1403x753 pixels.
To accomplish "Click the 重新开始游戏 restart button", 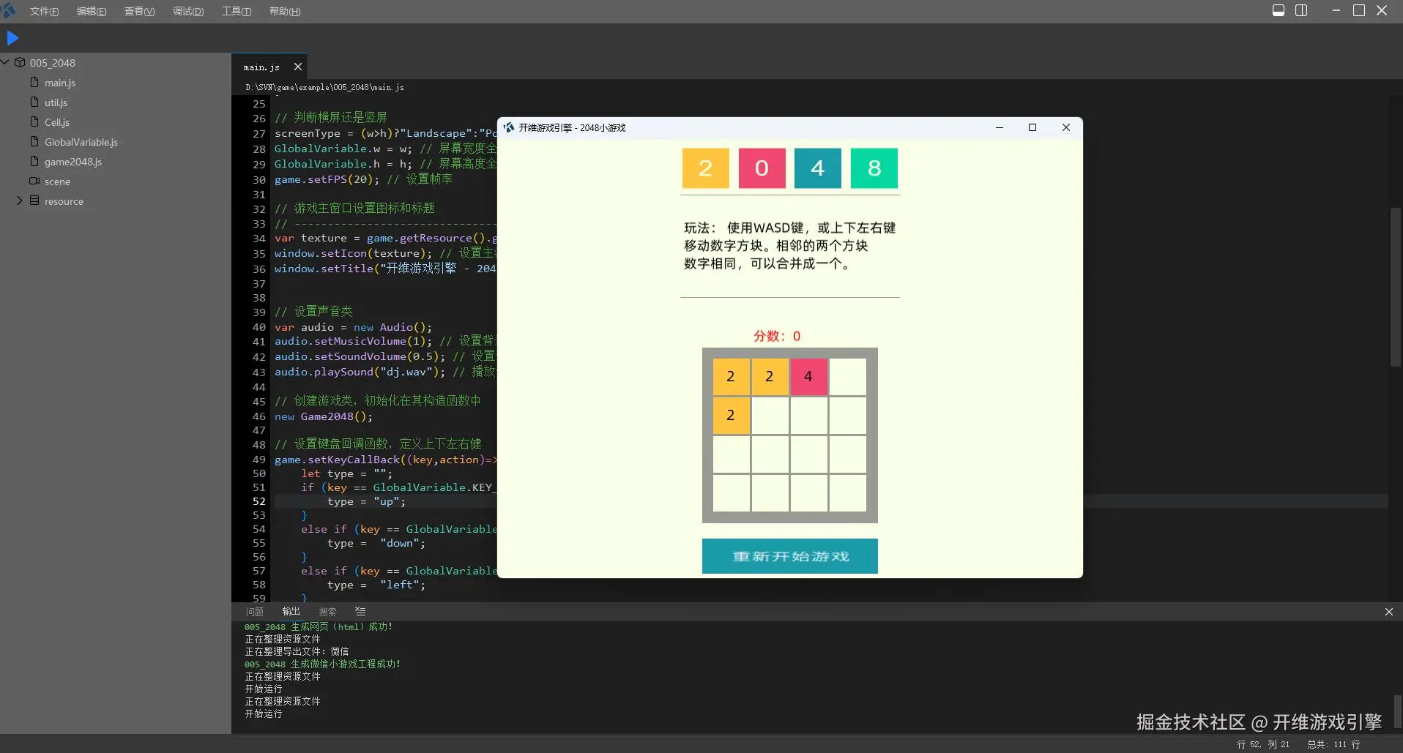I will point(789,556).
